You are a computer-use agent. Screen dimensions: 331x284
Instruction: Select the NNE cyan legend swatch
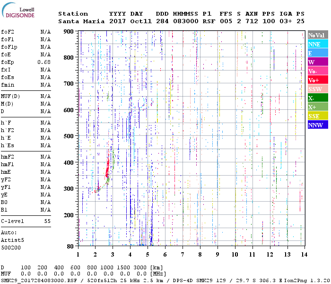pos(318,44)
